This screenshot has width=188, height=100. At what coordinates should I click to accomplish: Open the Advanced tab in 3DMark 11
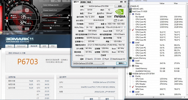pos(21,46)
